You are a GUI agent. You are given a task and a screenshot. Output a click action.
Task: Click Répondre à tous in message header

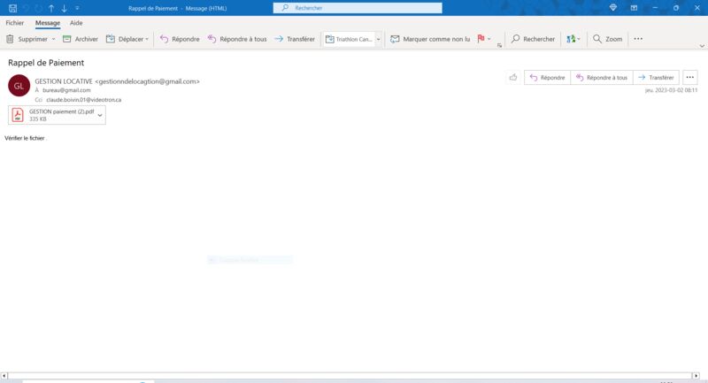602,78
